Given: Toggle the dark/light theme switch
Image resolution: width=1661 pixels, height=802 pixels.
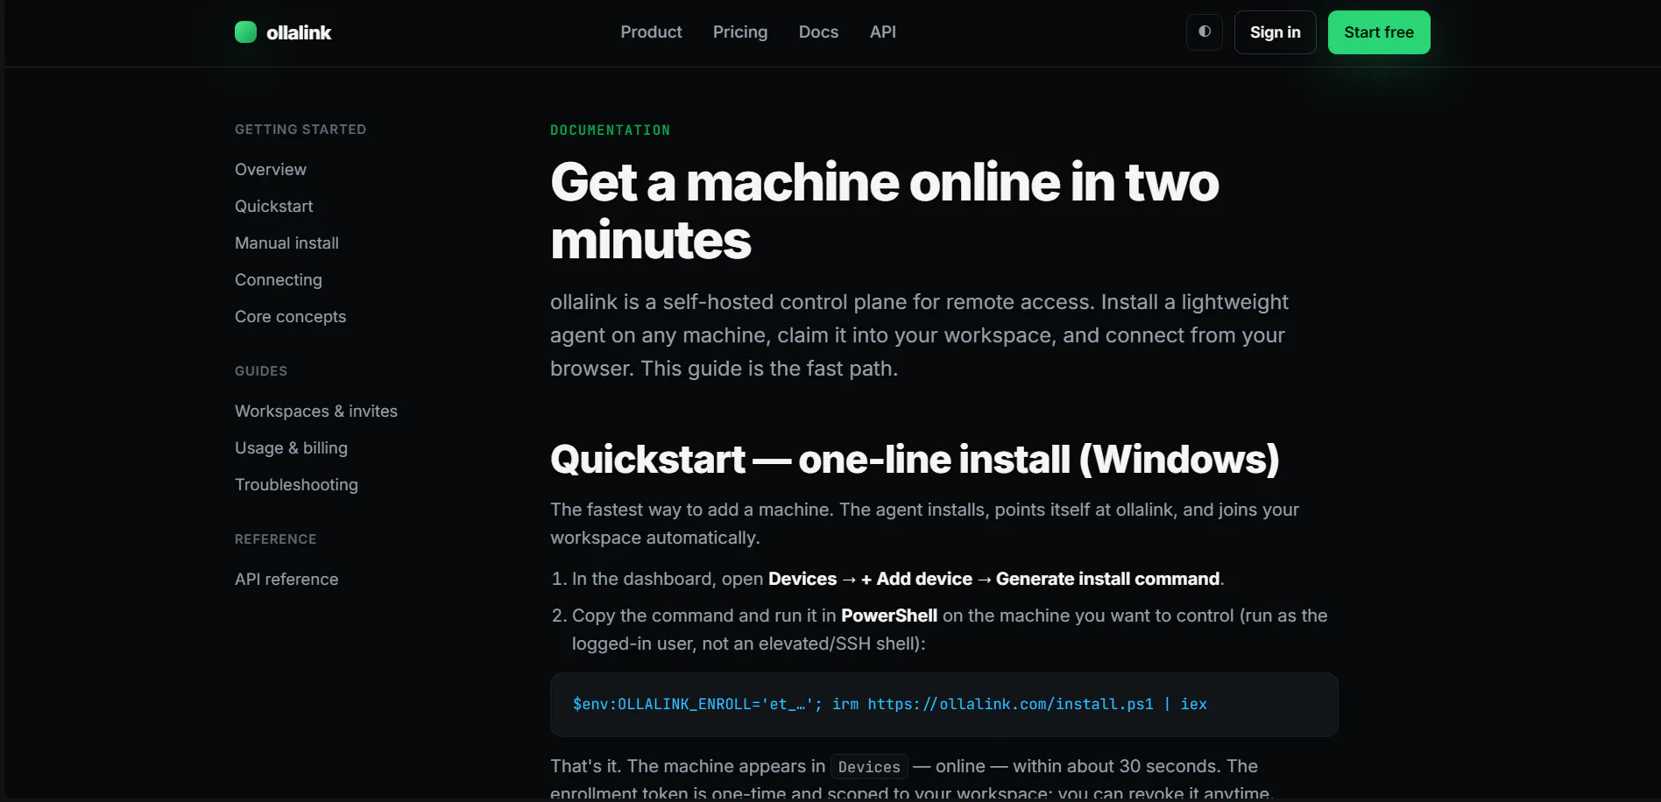Looking at the screenshot, I should 1205,32.
